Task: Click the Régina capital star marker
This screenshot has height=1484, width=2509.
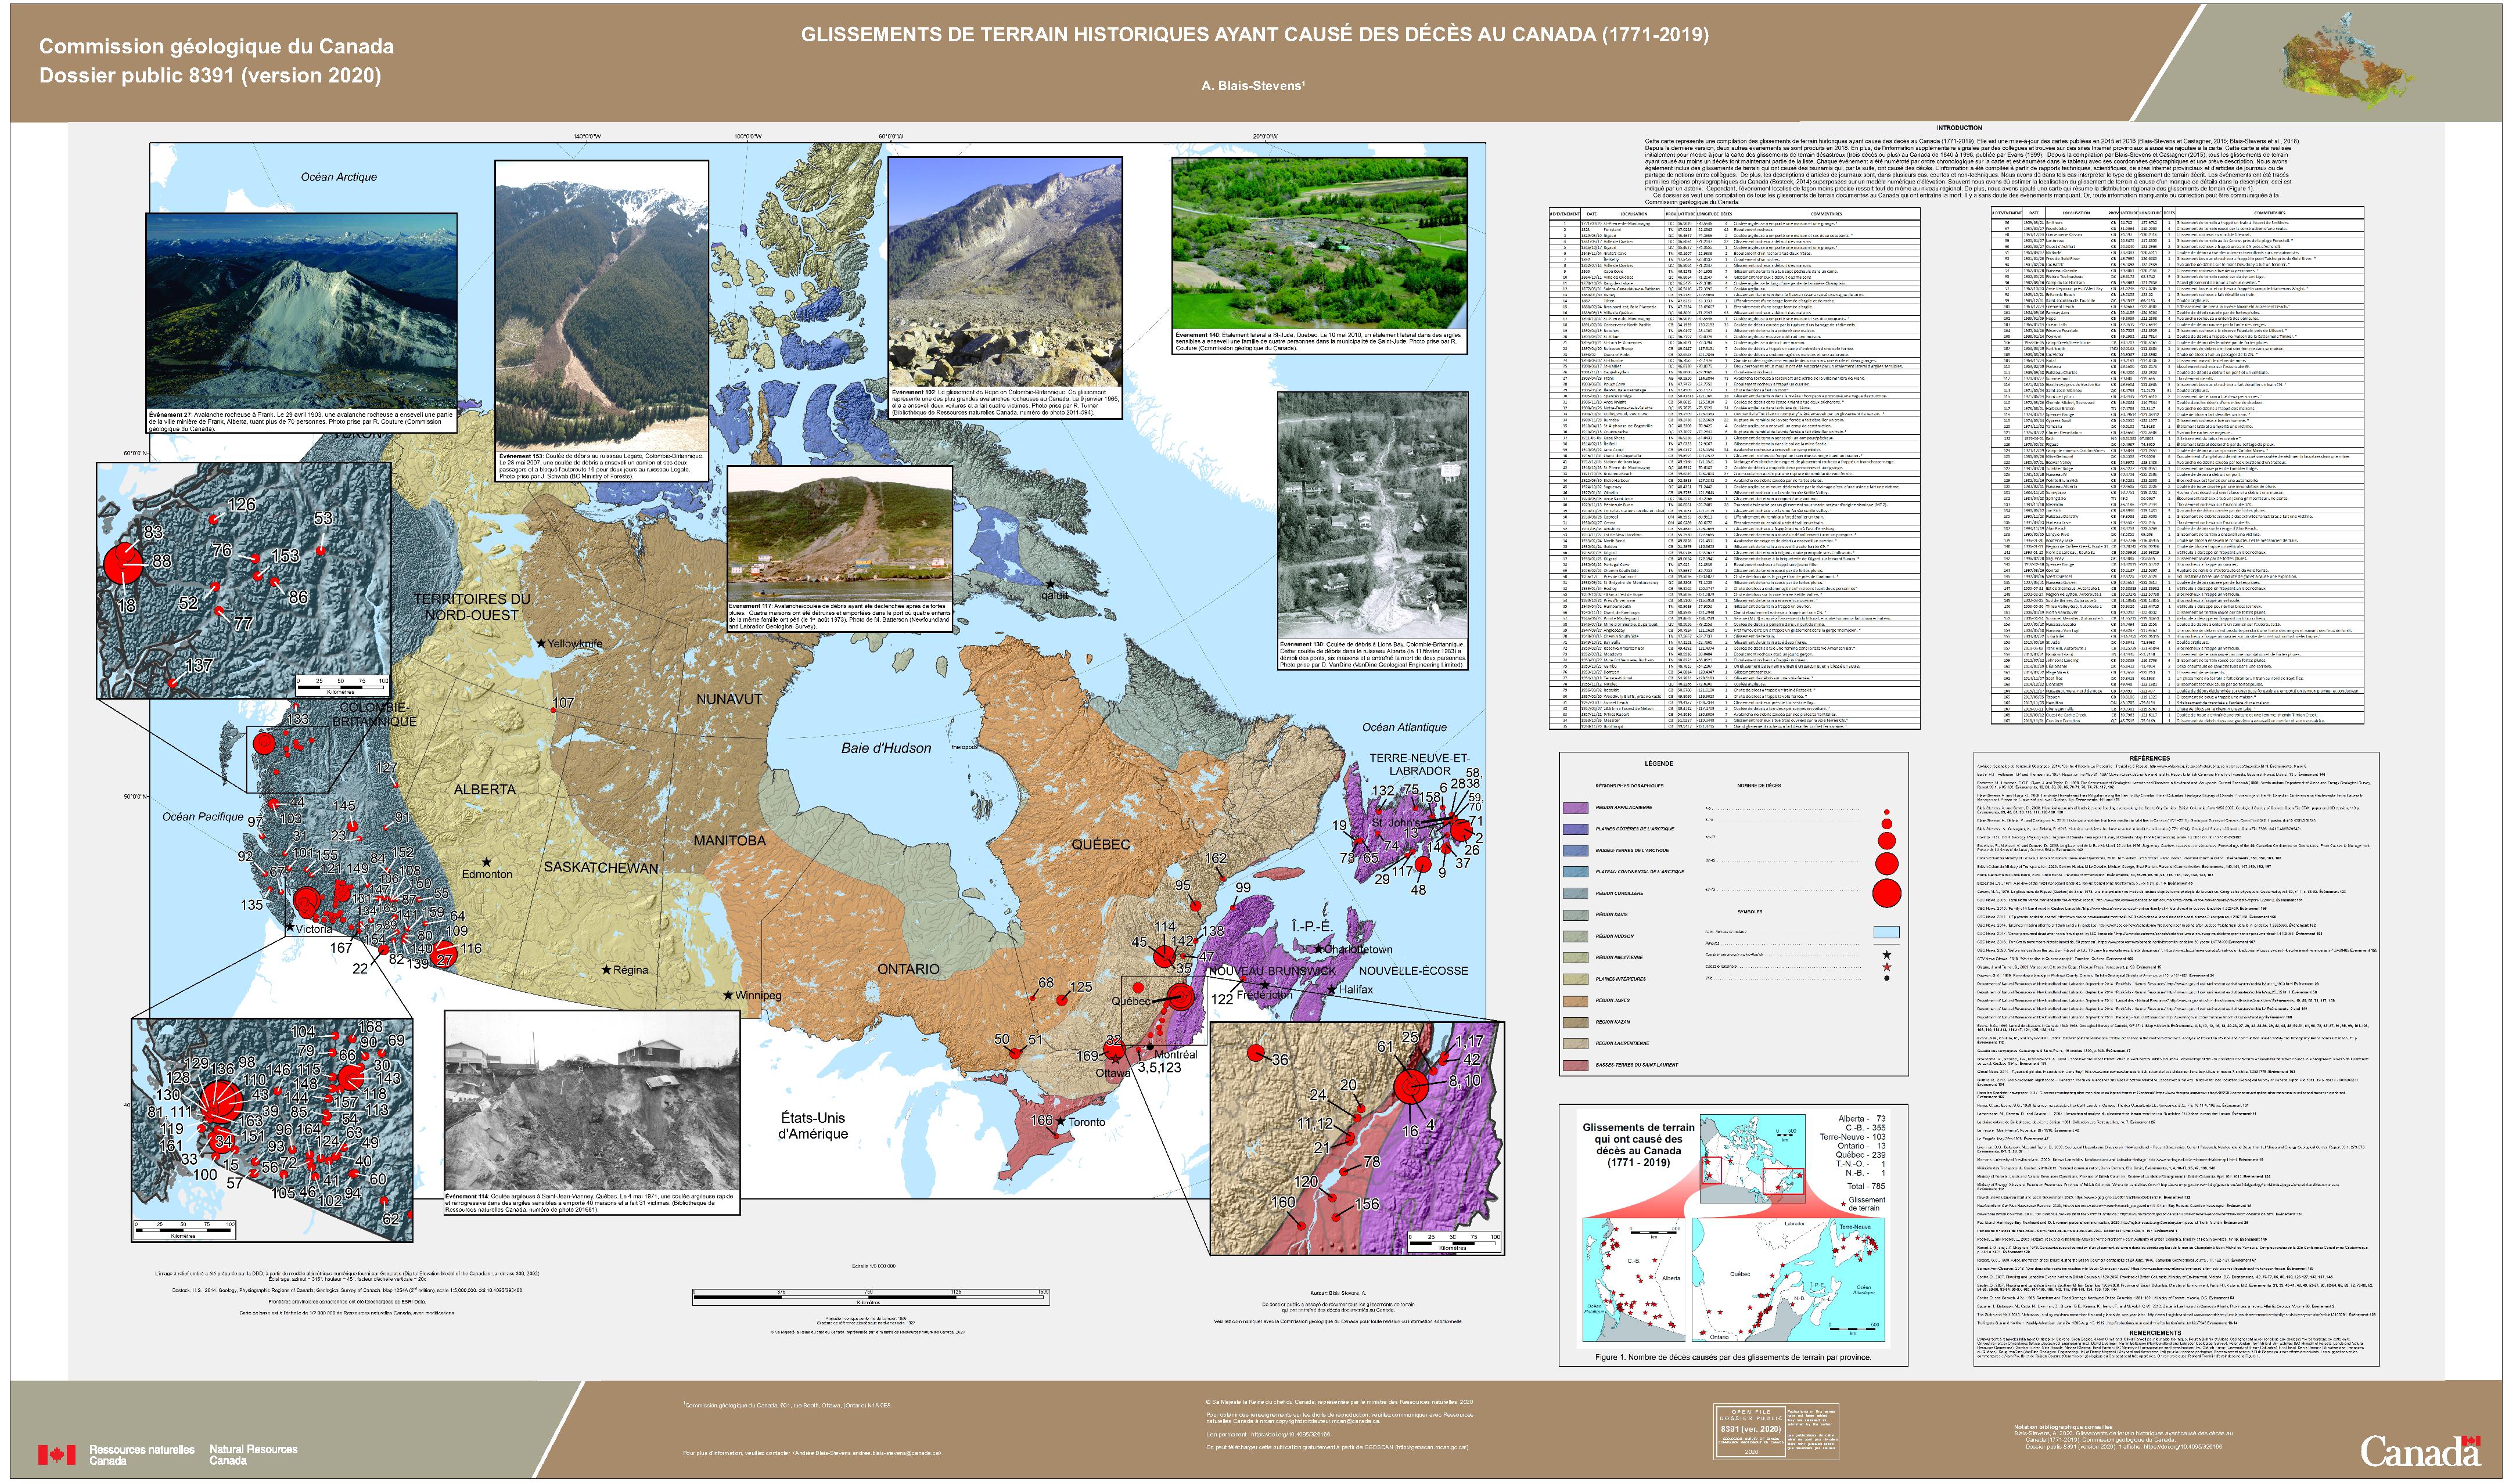Action: pos(606,969)
